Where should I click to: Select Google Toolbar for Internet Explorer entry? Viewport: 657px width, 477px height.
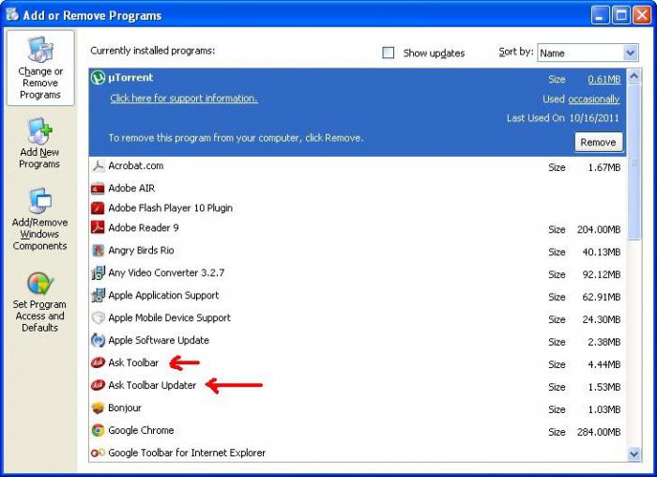pos(357,453)
